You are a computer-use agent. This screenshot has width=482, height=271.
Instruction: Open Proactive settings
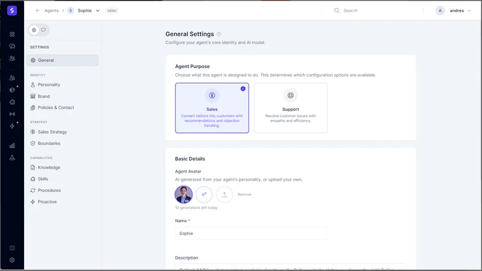pos(47,202)
